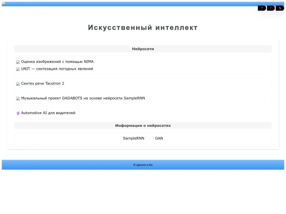Click the purple icon beside Automotive AI
286x214 pixels.
point(18,113)
